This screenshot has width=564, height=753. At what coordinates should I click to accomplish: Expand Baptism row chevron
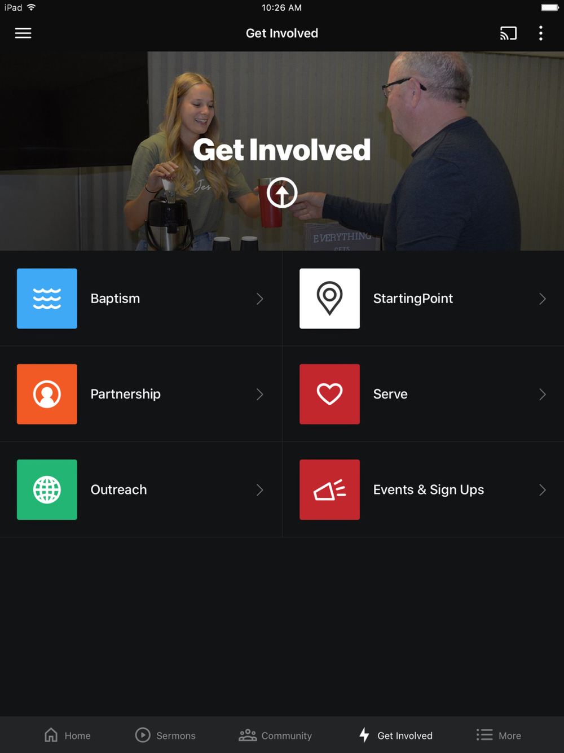(260, 299)
